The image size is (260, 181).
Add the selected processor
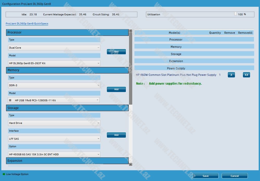(x=116, y=52)
